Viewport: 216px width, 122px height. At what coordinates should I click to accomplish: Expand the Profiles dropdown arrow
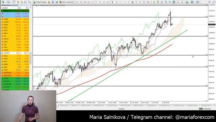[10, 2]
